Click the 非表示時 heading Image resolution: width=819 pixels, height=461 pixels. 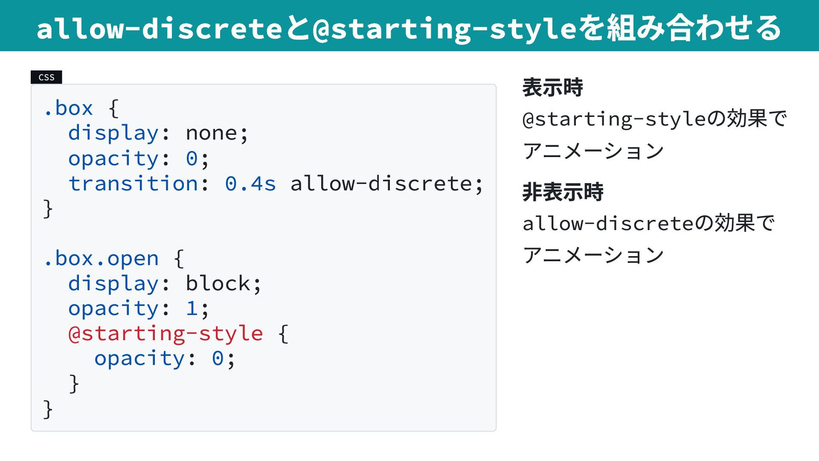(563, 192)
